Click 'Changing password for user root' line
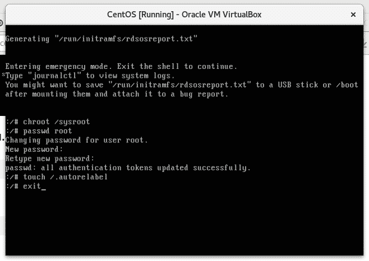 click(76, 140)
